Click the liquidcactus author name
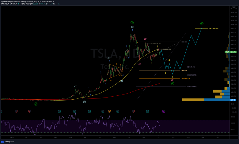 [5, 2]
